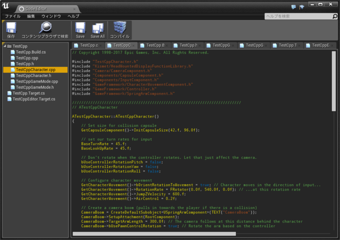Click the file icon beside TestCpp.Build.cs

pyautogui.click(x=13, y=52)
